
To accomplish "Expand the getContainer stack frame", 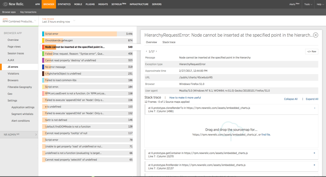I will click(315, 153).
